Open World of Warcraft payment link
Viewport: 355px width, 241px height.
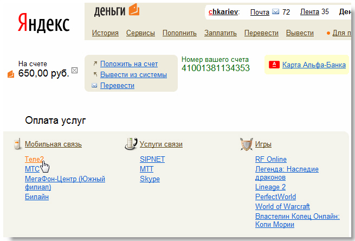pyautogui.click(x=282, y=206)
